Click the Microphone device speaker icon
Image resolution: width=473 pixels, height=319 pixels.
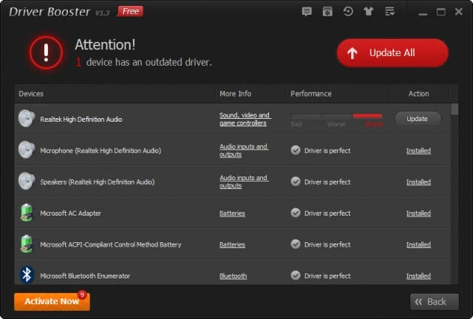(x=27, y=150)
